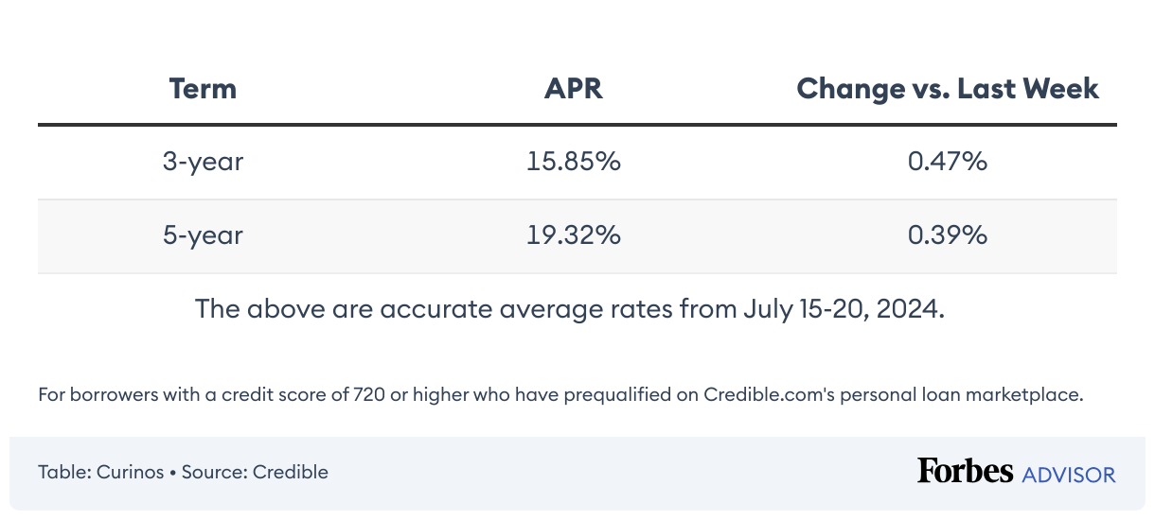The width and height of the screenshot is (1155, 520).
Task: Click the 0.47% weekly change value
Action: pos(947,162)
